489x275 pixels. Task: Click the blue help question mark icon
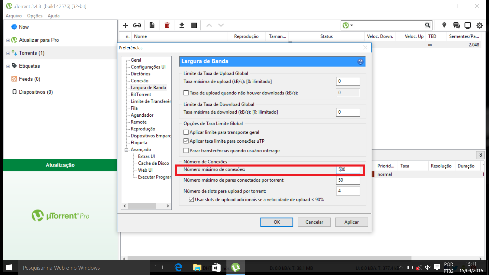click(x=360, y=62)
